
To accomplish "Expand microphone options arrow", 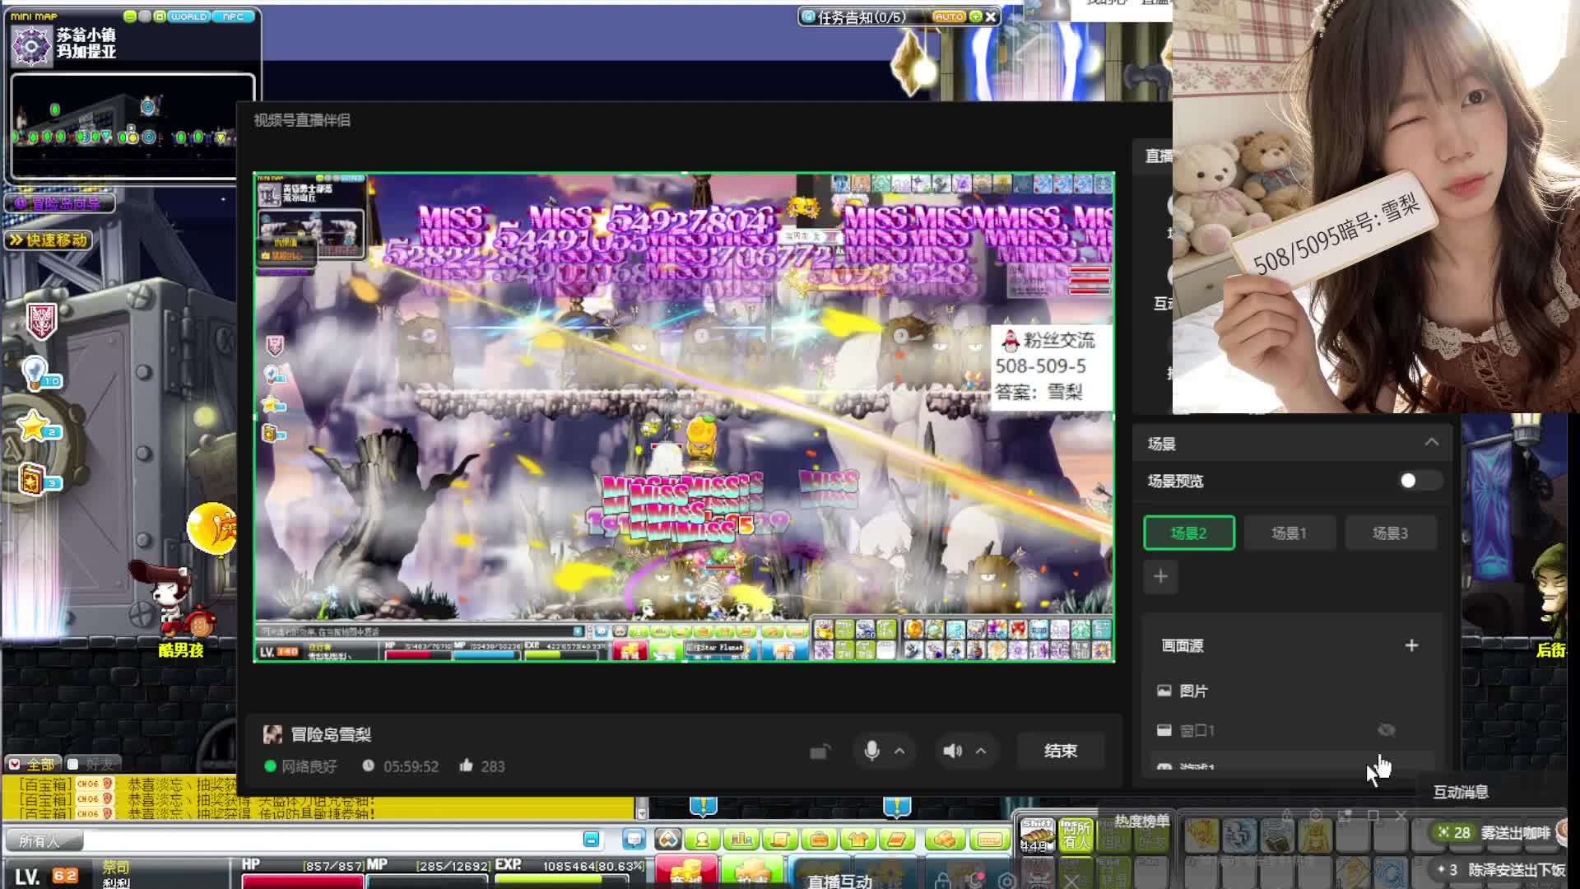I will click(899, 751).
